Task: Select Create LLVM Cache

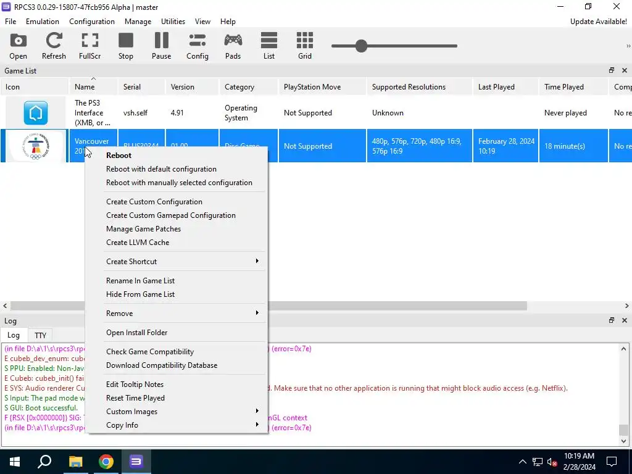Action: [177, 242]
